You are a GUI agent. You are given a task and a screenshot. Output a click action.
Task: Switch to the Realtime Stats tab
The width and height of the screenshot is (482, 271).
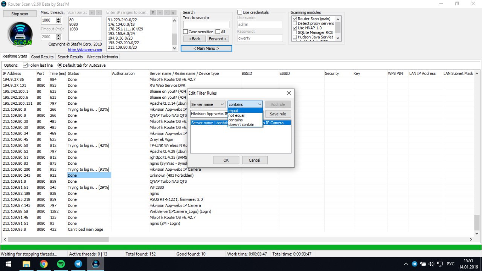coord(15,56)
